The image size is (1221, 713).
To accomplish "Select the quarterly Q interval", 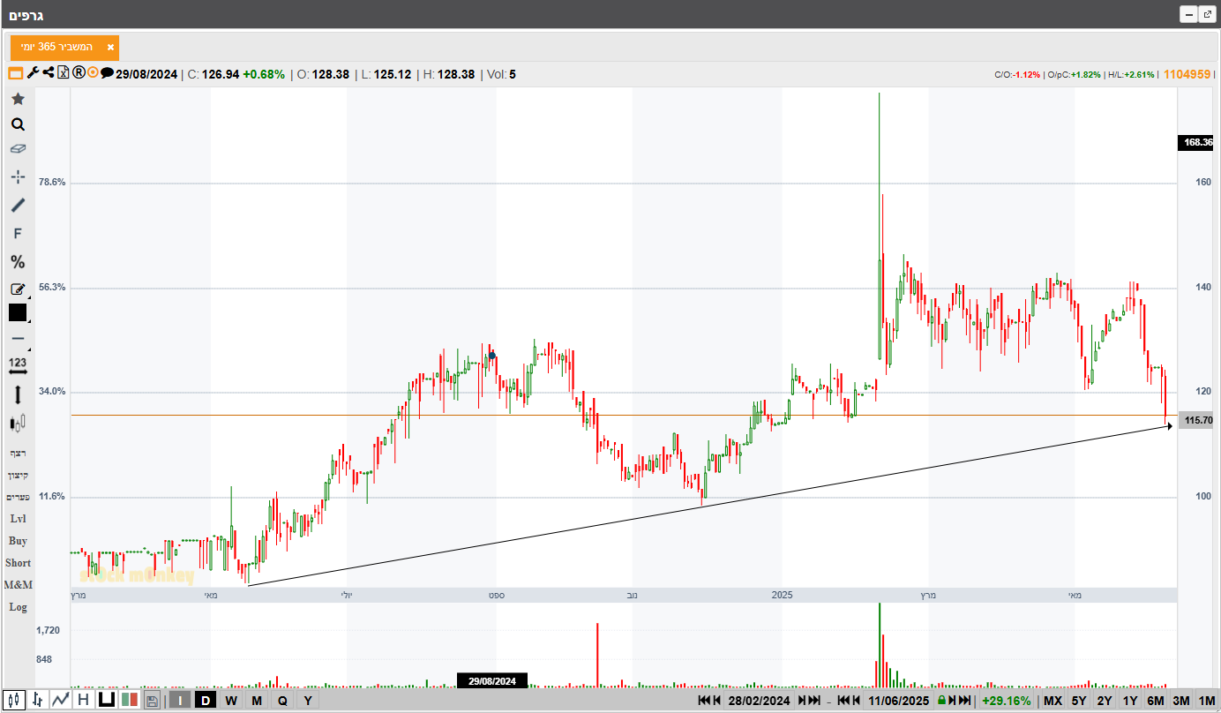I will tap(282, 701).
